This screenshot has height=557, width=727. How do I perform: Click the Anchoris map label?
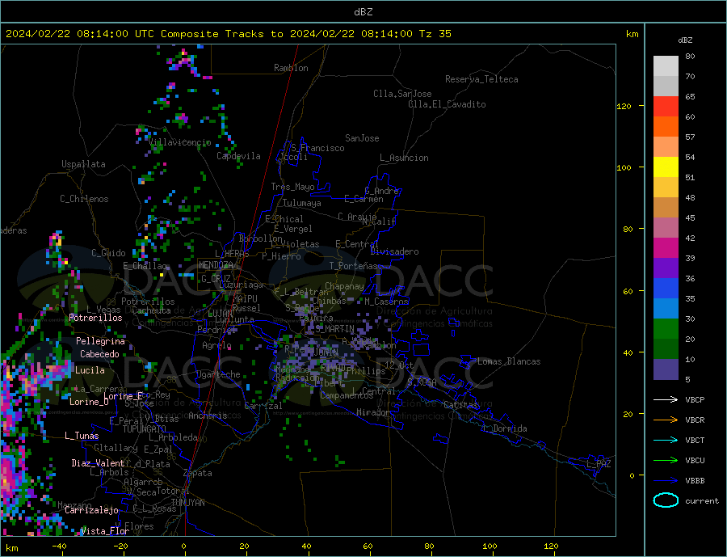(x=208, y=416)
